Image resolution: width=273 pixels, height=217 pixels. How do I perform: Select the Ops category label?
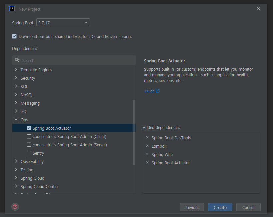pyautogui.click(x=24, y=120)
